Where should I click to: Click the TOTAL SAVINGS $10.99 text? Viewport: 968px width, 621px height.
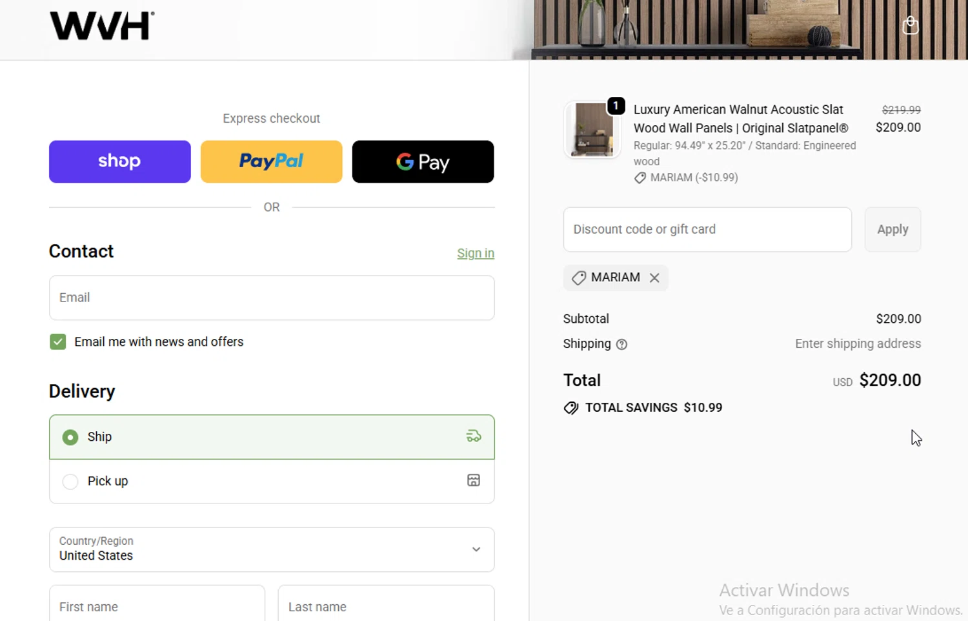coord(654,408)
